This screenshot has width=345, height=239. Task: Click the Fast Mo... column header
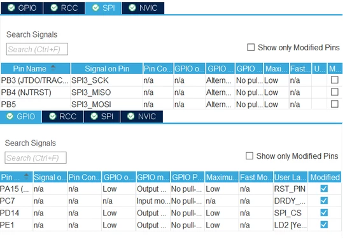256,177
